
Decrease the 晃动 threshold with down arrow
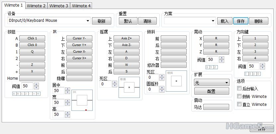pos(222,61)
